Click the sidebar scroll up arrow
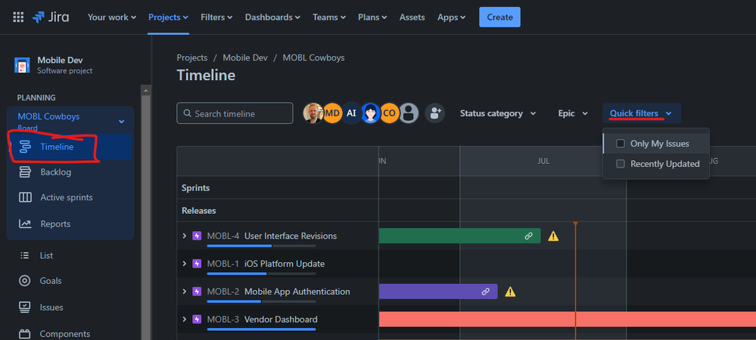This screenshot has height=340, width=756. tap(145, 90)
